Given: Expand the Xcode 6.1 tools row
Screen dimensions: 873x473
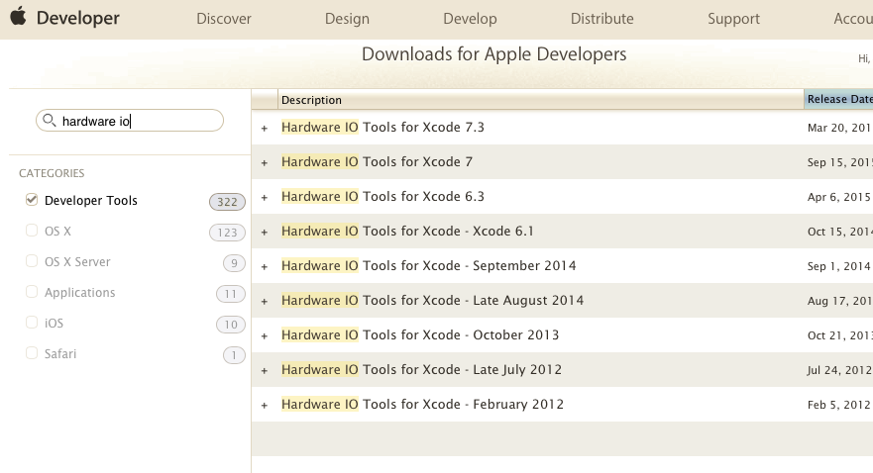Looking at the screenshot, I should 265,233.
